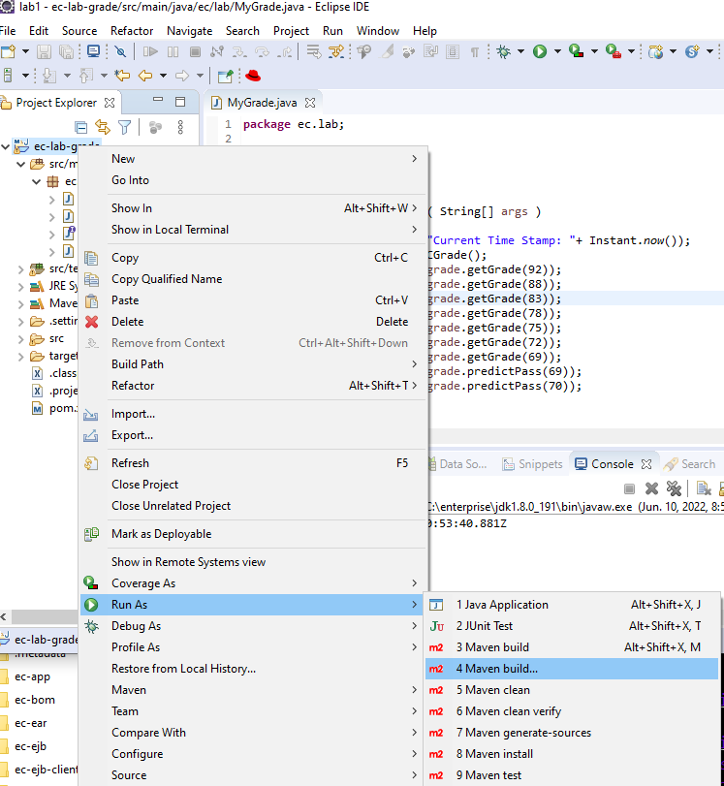The width and height of the screenshot is (724, 786).
Task: Select '5 Maven clean' option
Action: [572, 690]
